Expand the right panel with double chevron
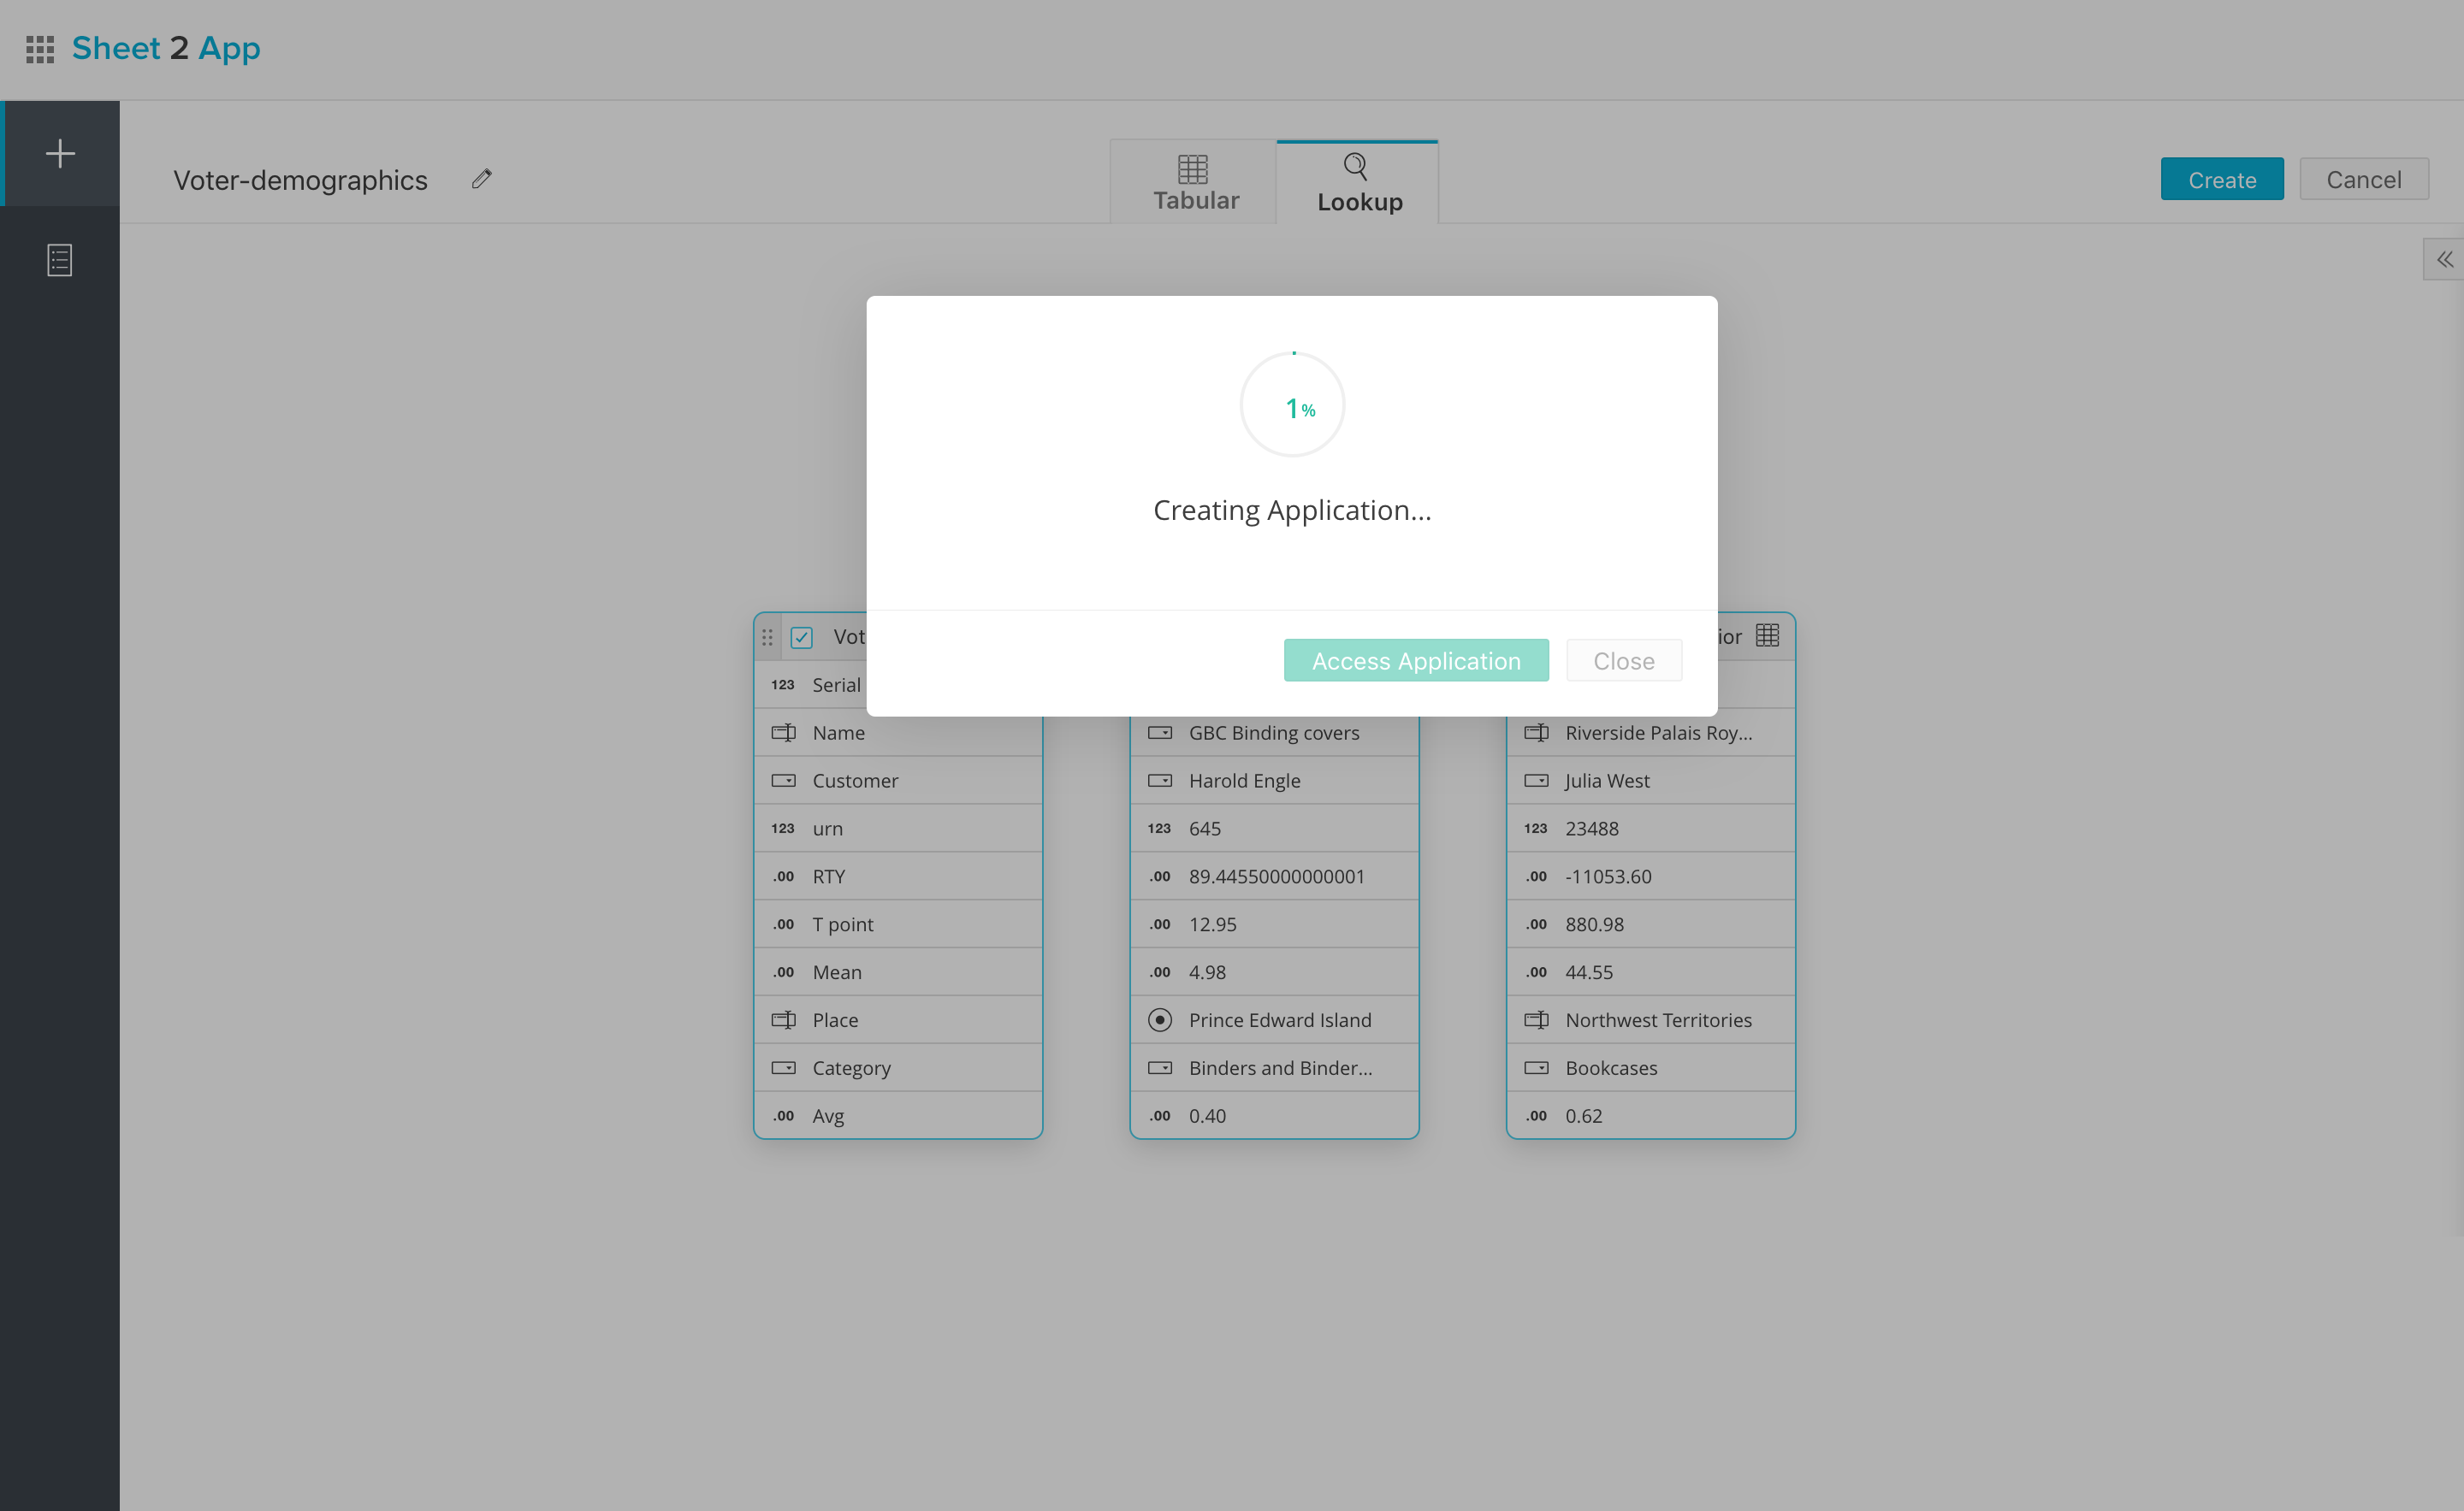Viewport: 2464px width, 1511px height. coord(2444,260)
